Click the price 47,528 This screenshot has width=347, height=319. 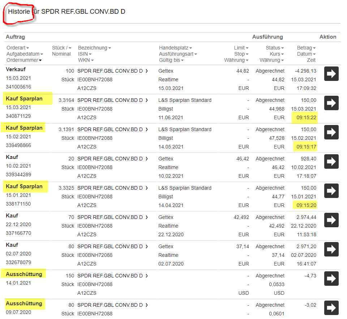click(277, 138)
